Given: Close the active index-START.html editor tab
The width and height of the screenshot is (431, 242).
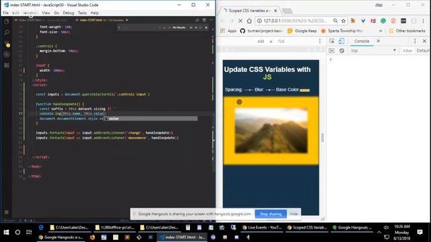Looking at the screenshot, I should click(x=127, y=20).
